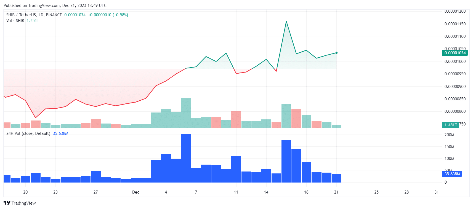Click the 0.00001150 price axis label

coord(455,24)
